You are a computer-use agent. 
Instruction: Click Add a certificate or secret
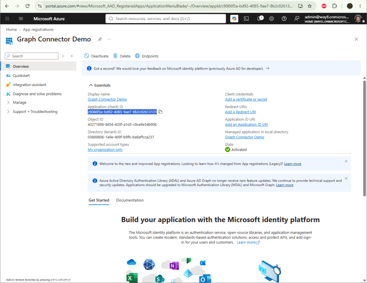[x=246, y=99]
